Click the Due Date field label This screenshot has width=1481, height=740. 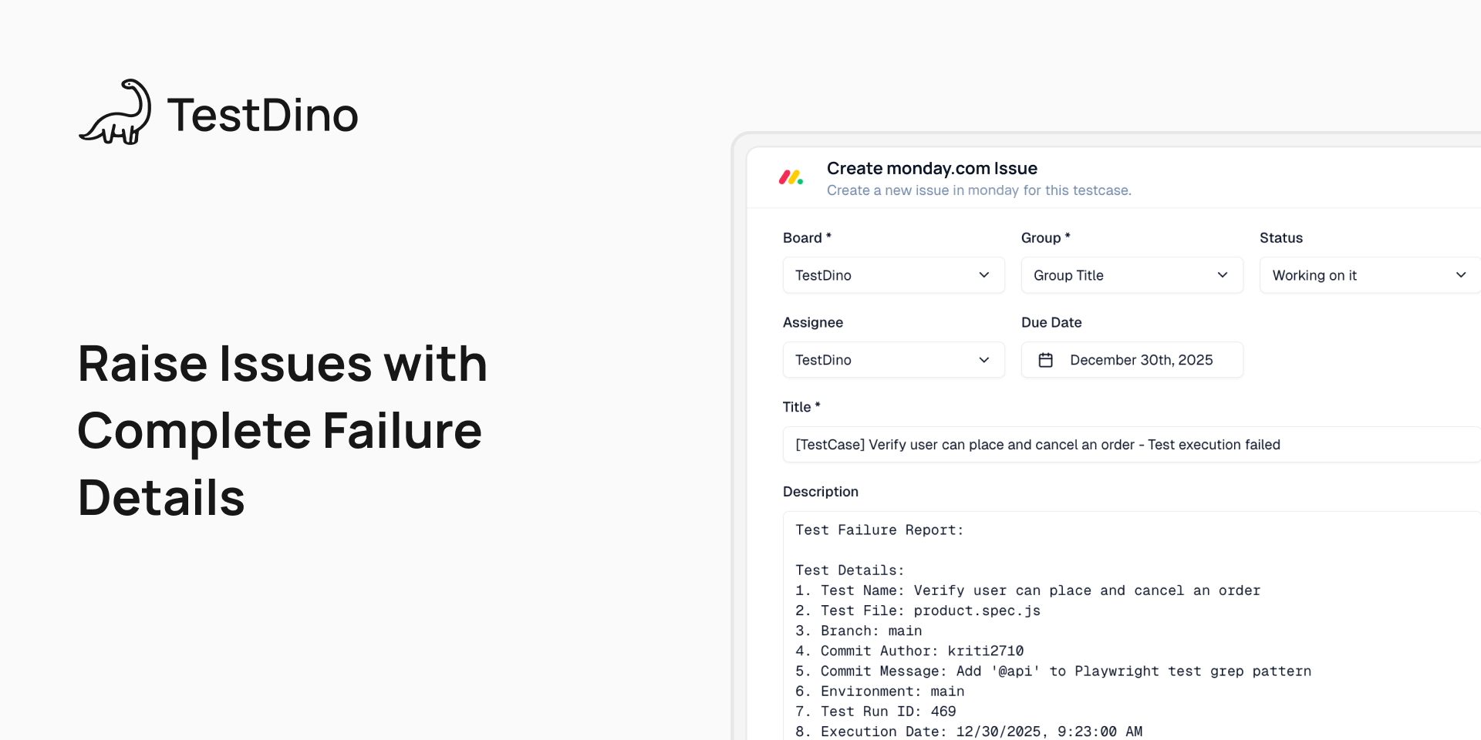1051,322
